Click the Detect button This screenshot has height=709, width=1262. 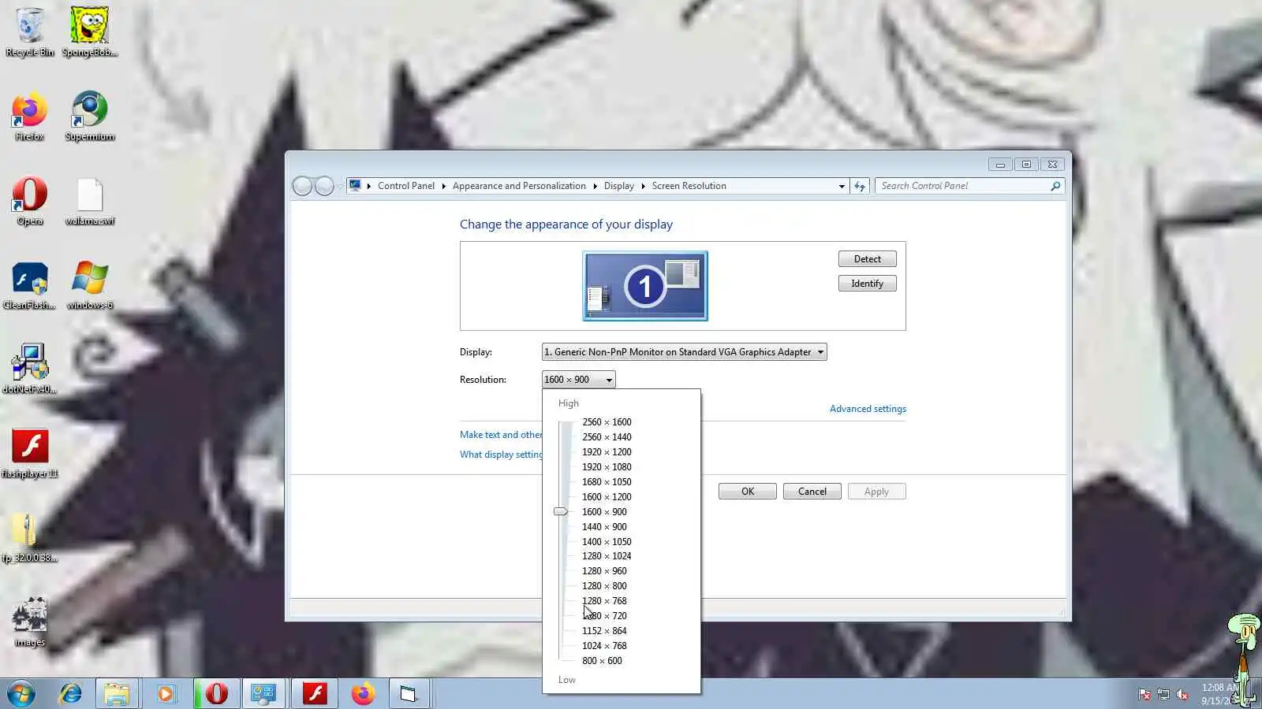point(868,259)
